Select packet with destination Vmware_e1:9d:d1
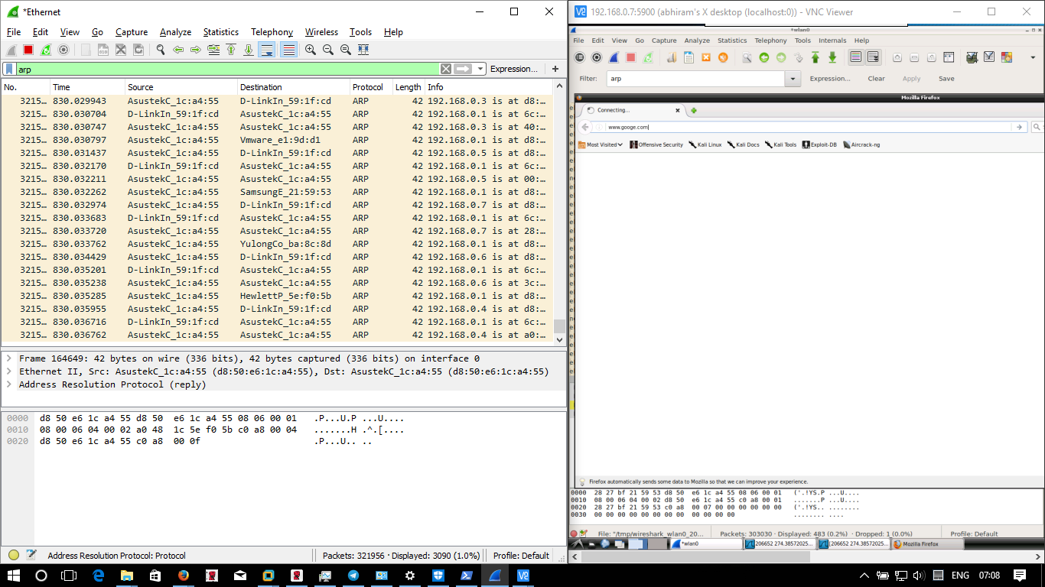The height and width of the screenshot is (587, 1045). [x=276, y=140]
